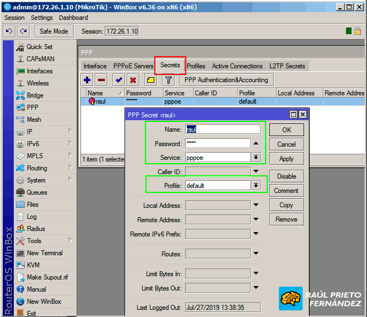367x317 pixels.
Task: Open the Profile dropdown list
Action: (x=256, y=186)
